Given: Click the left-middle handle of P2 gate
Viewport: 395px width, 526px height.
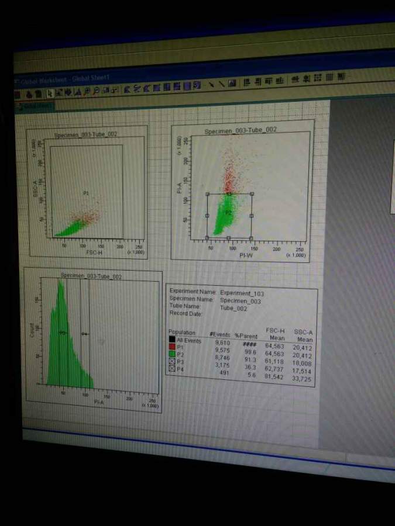Looking at the screenshot, I should click(207, 216).
